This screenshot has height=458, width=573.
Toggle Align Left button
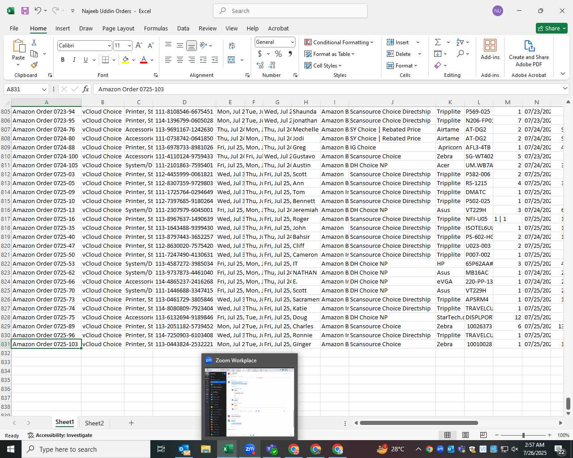pyautogui.click(x=168, y=60)
